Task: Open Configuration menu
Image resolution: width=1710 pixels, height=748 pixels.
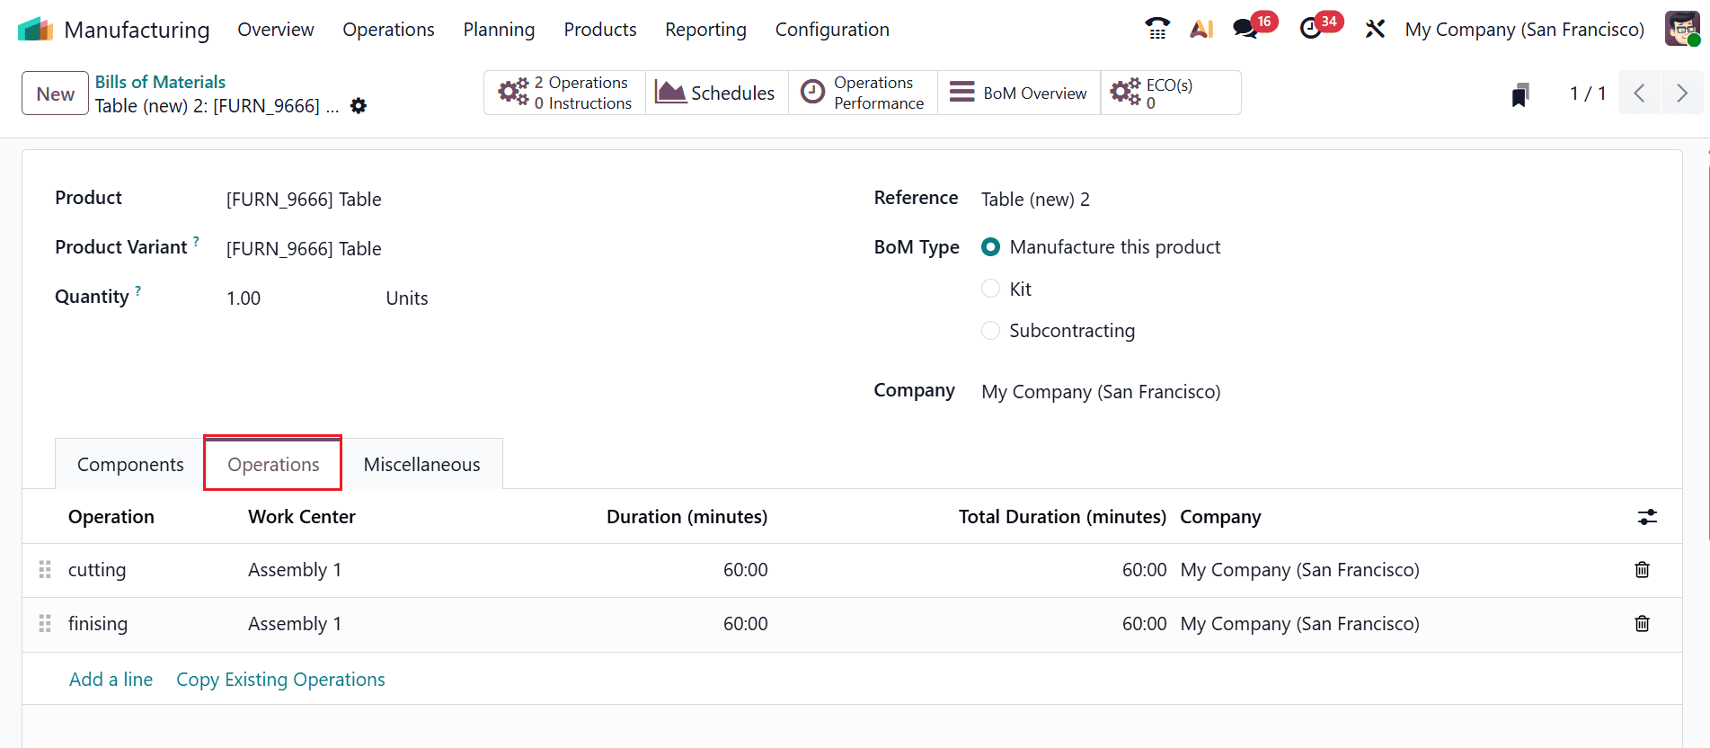Action: (832, 30)
